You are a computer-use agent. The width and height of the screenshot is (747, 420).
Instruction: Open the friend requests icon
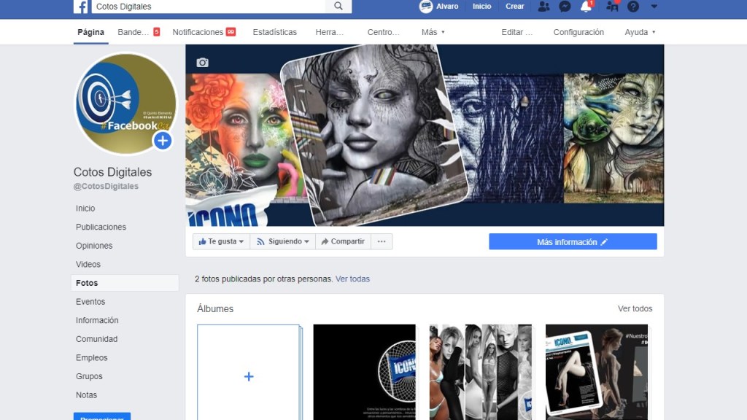click(x=543, y=7)
